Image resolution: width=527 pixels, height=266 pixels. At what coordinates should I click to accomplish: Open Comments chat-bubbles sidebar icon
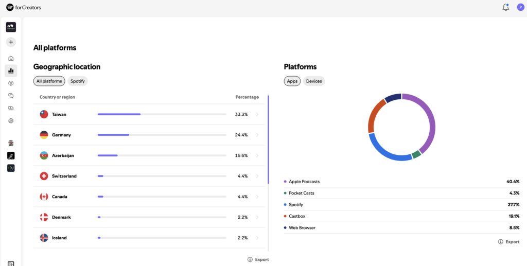pos(11,96)
